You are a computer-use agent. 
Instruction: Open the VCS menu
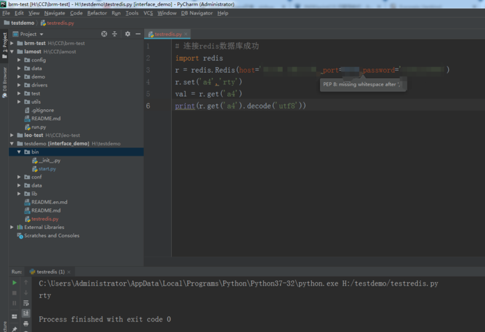click(x=148, y=13)
